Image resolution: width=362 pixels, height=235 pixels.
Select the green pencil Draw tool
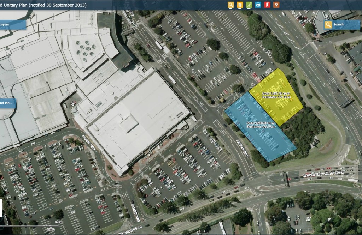pos(249,5)
